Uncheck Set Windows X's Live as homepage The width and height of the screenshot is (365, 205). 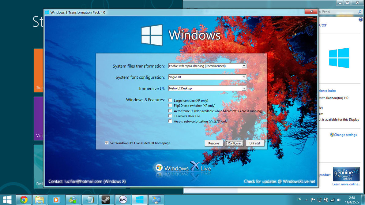click(x=107, y=143)
